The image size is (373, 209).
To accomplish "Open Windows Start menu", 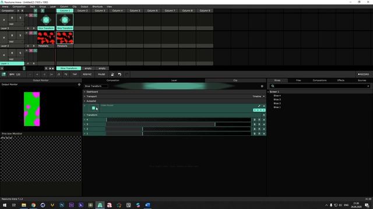I will point(4,205).
